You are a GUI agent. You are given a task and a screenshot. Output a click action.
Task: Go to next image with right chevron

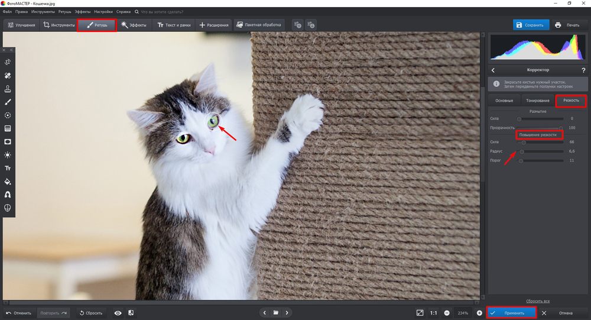tap(287, 313)
